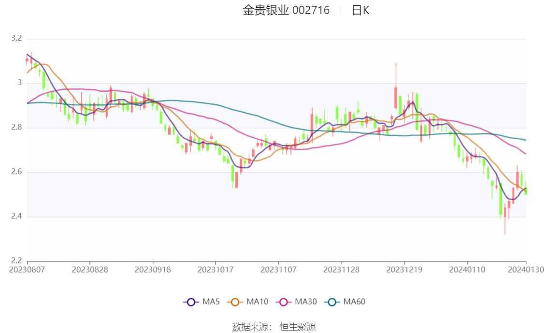Click the teal MA60 legend circle
This screenshot has height=333, width=548.
(x=332, y=302)
